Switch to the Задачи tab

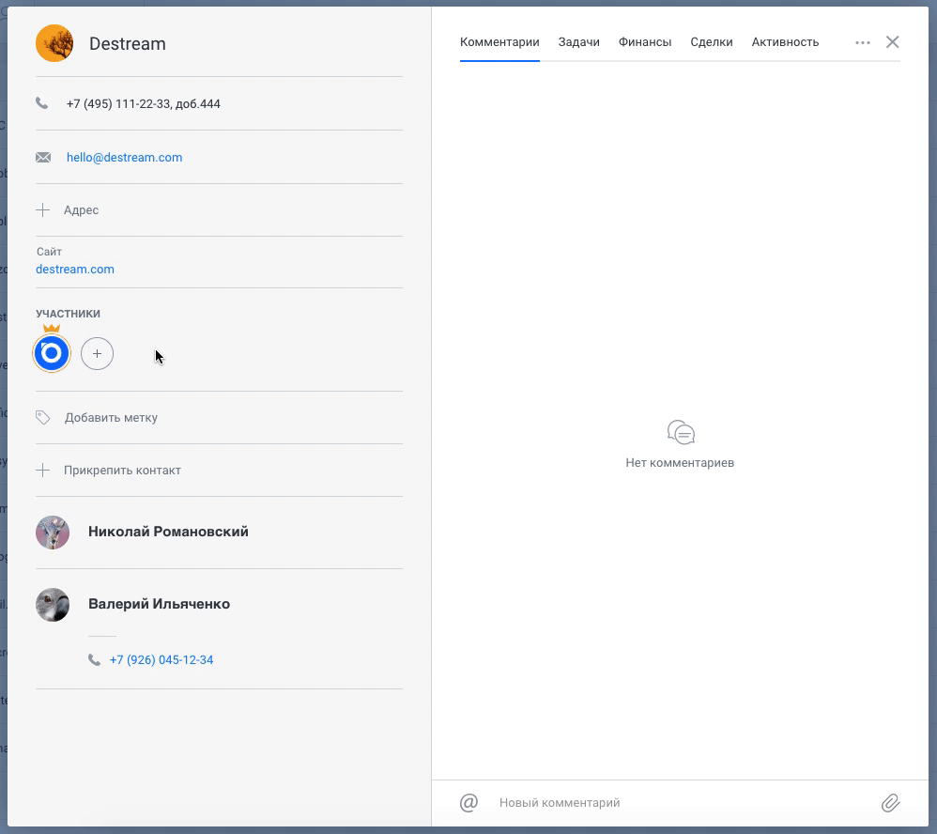click(x=578, y=42)
